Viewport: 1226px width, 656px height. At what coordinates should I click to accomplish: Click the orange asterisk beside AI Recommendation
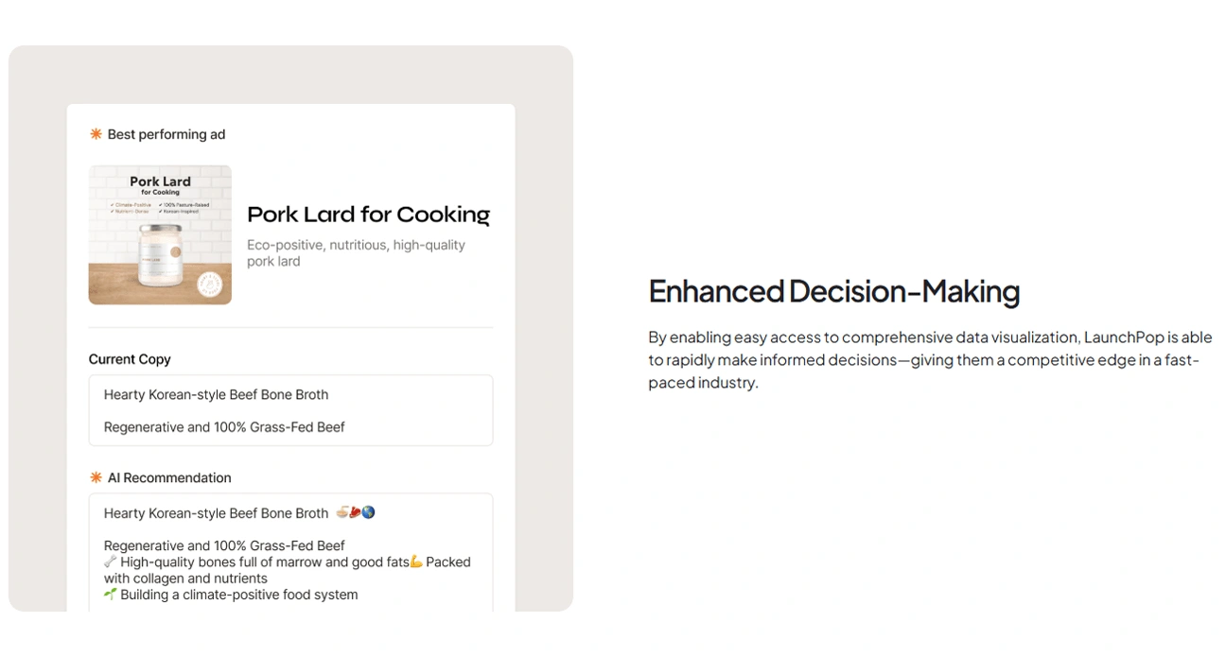[x=96, y=477]
